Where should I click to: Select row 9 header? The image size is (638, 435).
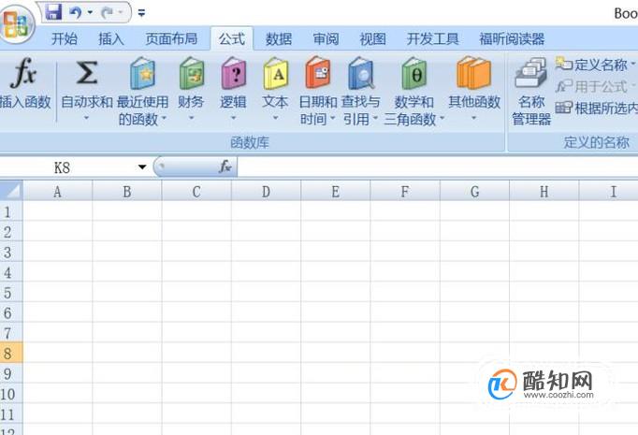tap(11, 373)
